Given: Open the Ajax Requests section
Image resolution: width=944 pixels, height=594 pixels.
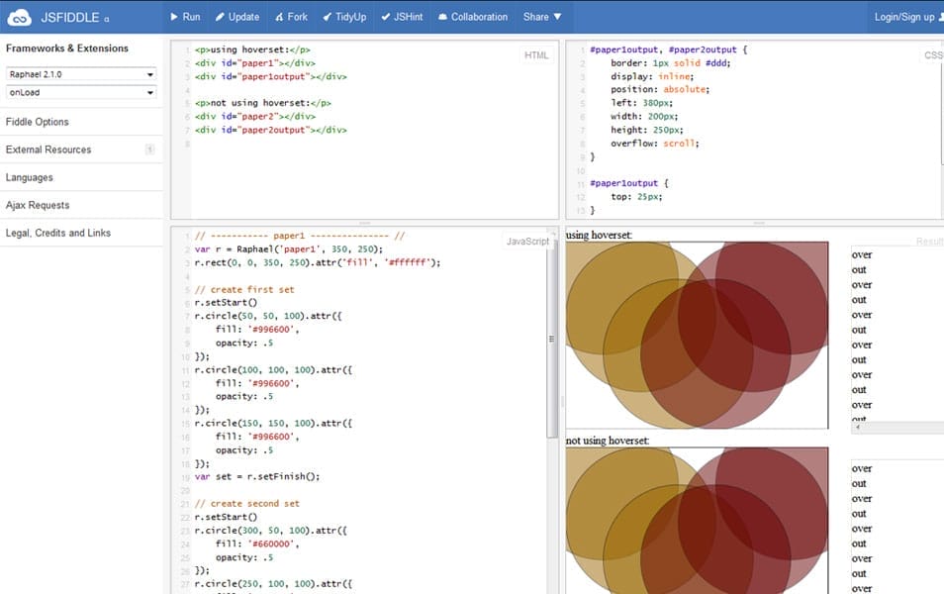Looking at the screenshot, I should [x=38, y=205].
